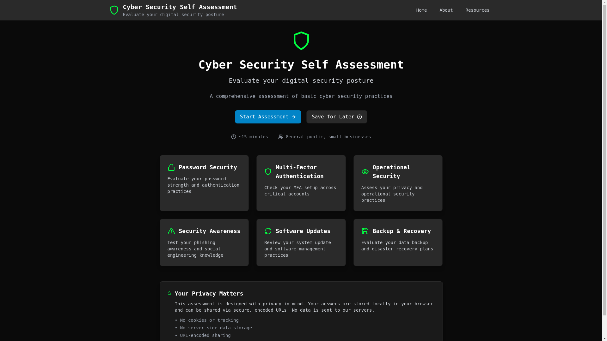Screen dimensions: 607x341
Task: Select the Software Updates card title
Action: pyautogui.click(x=303, y=231)
